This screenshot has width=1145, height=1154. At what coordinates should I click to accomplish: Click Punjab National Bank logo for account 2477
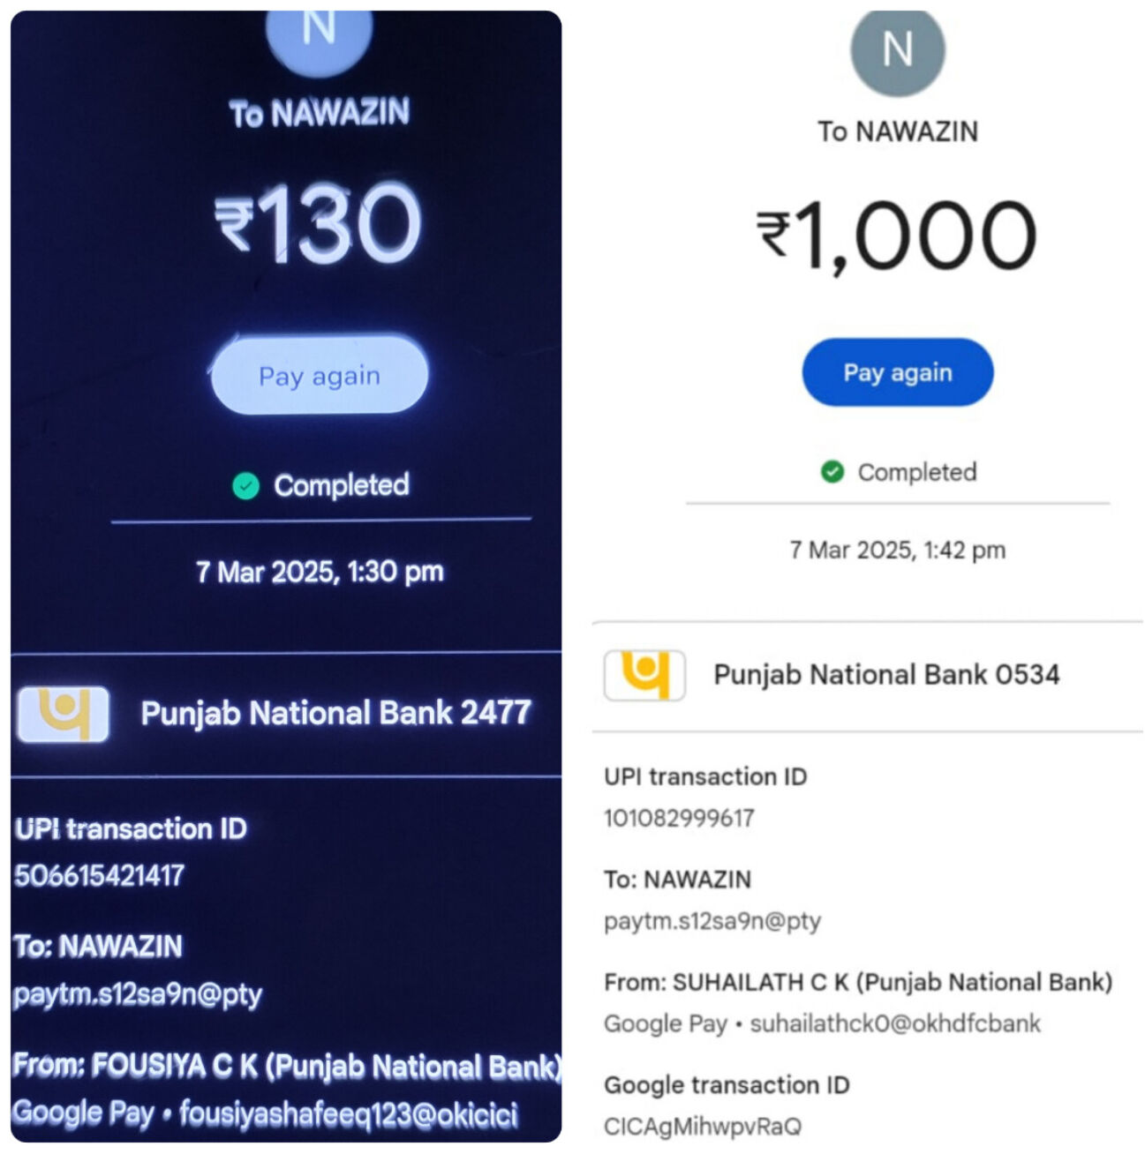(x=63, y=713)
